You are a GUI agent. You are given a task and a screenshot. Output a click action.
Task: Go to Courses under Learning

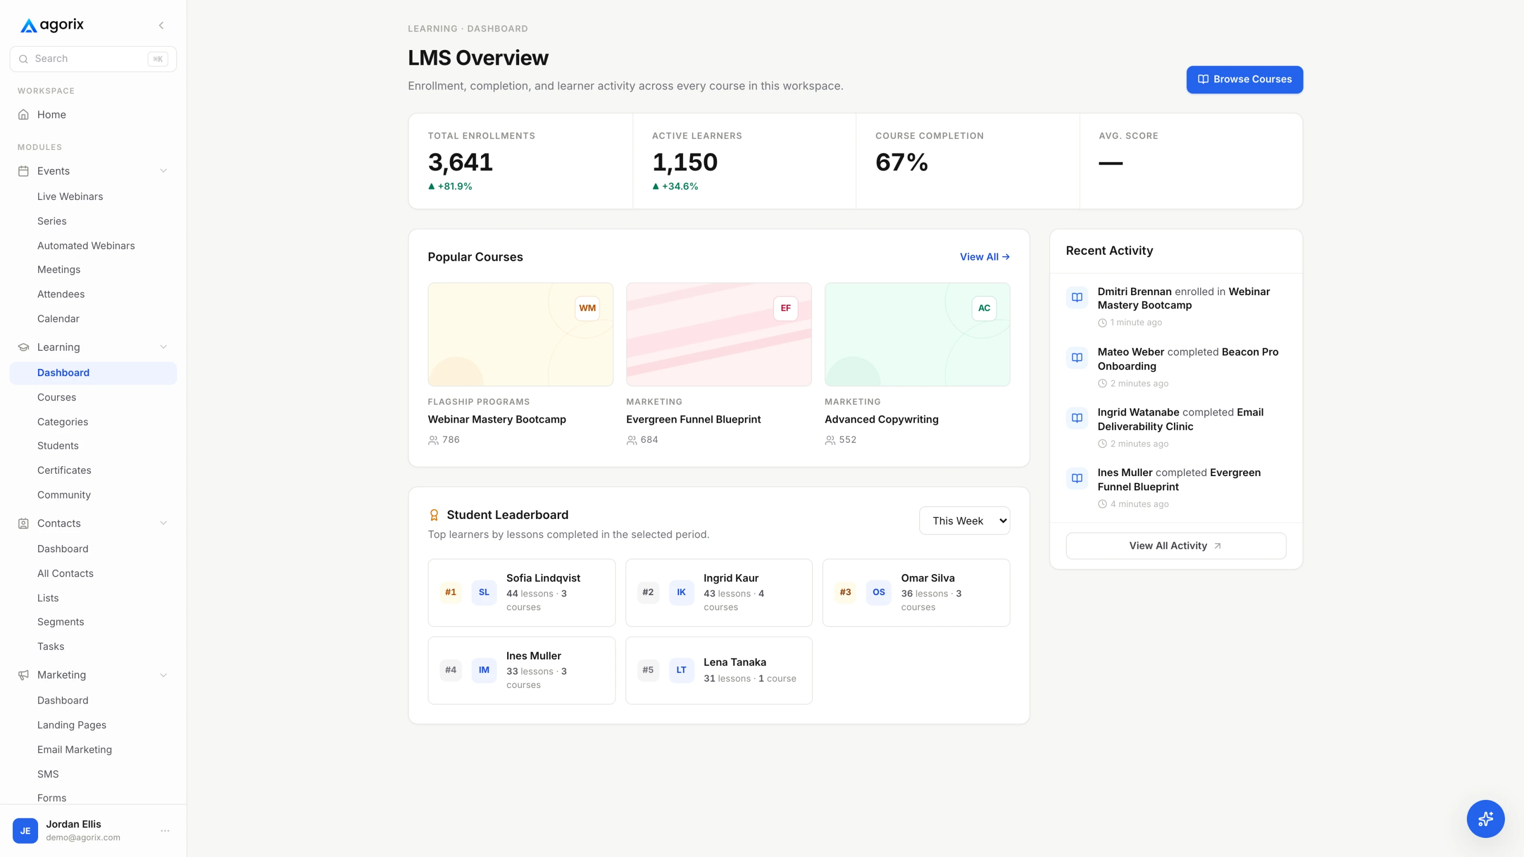point(57,398)
